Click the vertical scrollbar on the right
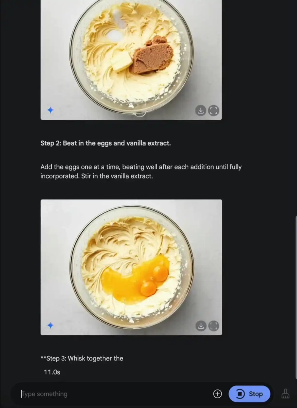Image resolution: width=297 pixels, height=408 pixels. (x=296, y=297)
